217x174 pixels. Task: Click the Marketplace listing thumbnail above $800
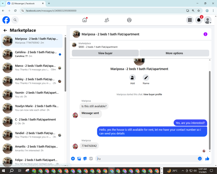(x=74, y=45)
